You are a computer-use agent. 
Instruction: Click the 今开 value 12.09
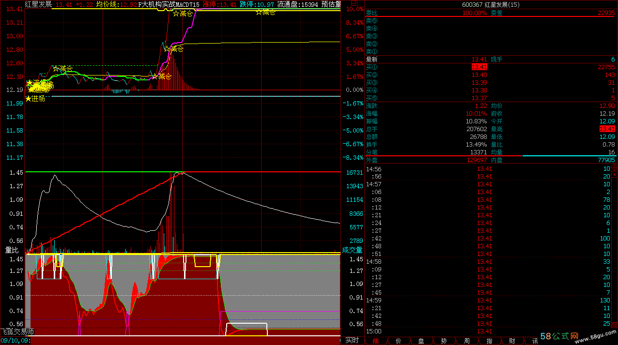pyautogui.click(x=607, y=121)
